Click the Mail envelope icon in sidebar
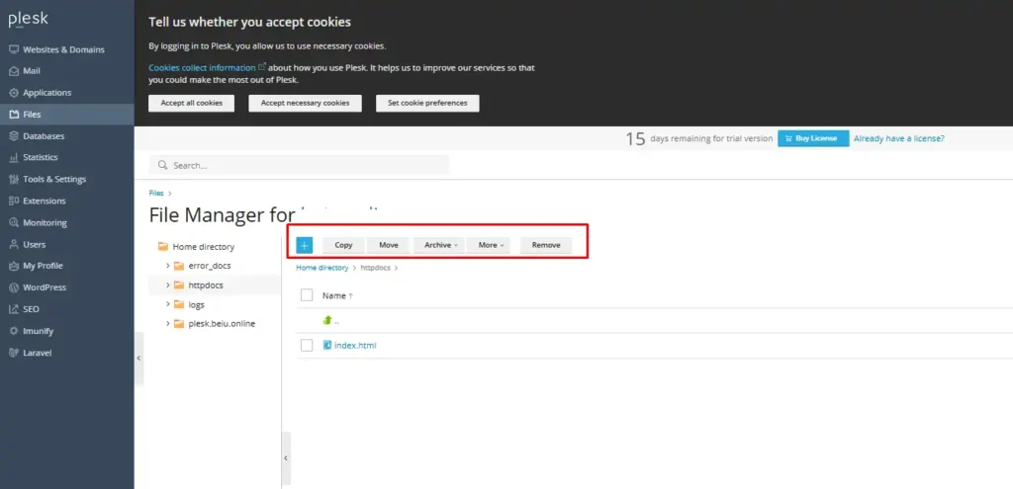The width and height of the screenshot is (1013, 489). coord(14,71)
